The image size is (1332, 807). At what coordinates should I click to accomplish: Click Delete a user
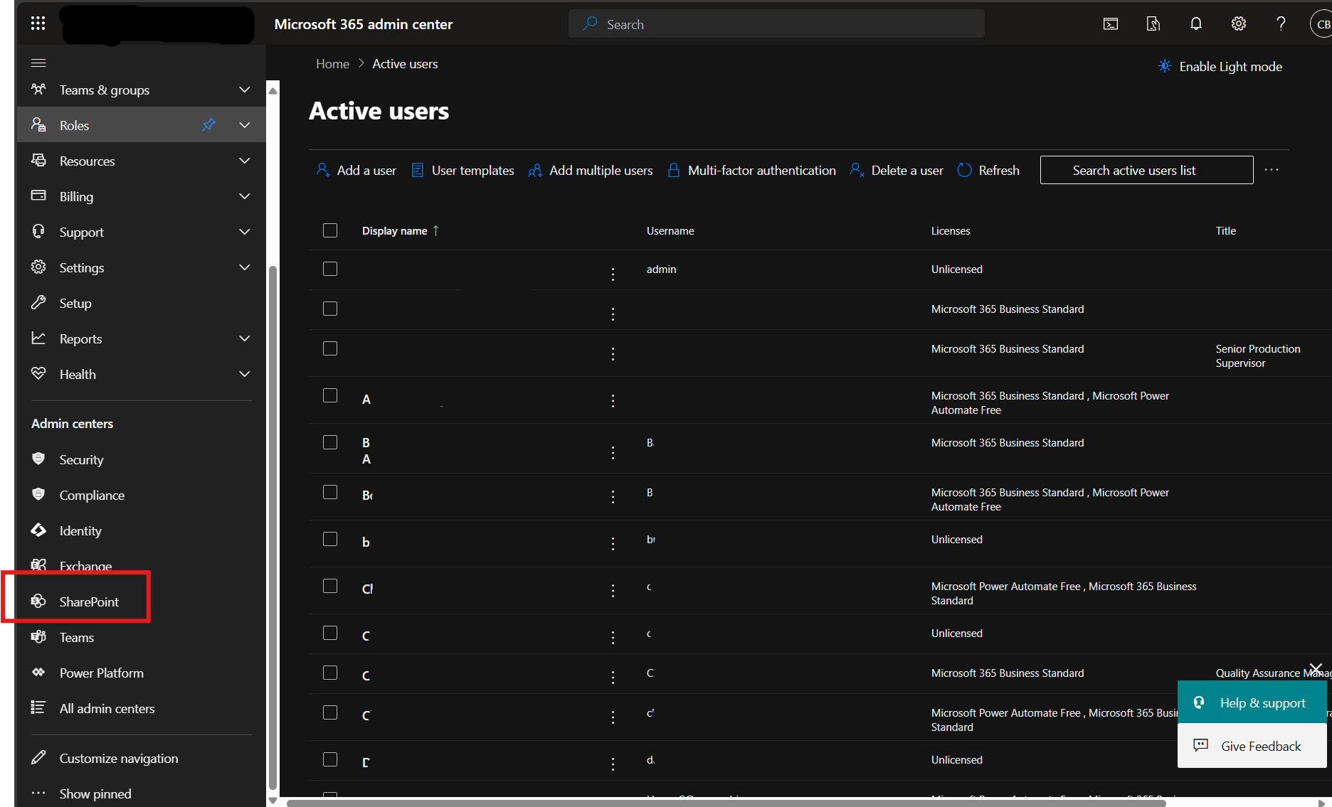pyautogui.click(x=897, y=170)
